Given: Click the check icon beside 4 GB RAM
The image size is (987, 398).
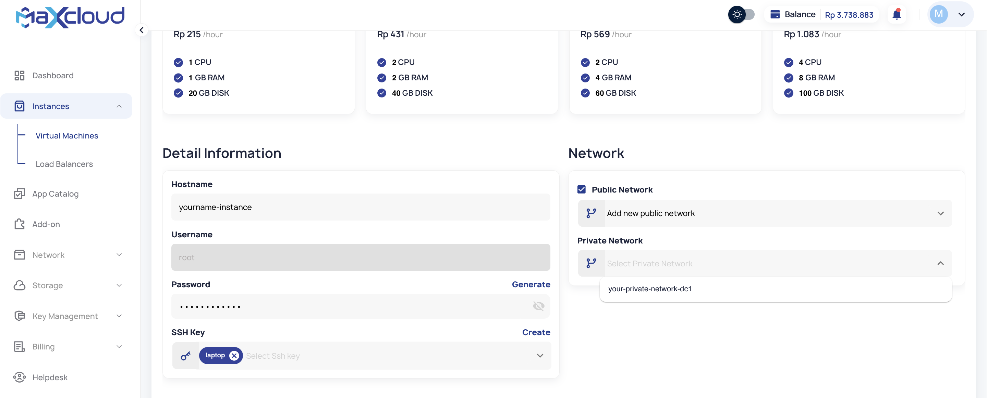Looking at the screenshot, I should tap(585, 78).
